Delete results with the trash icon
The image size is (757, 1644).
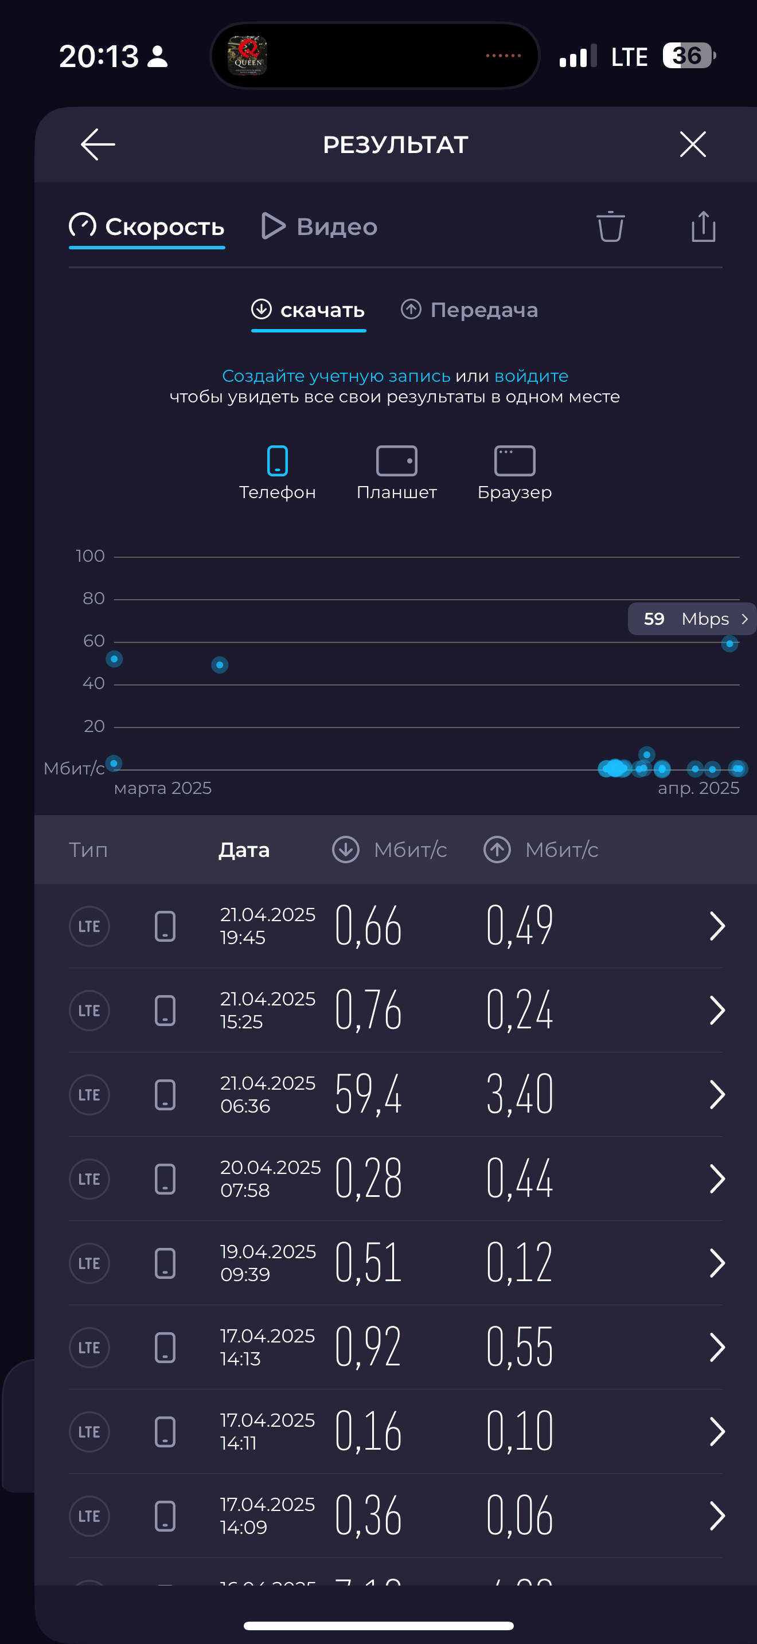[x=610, y=226]
